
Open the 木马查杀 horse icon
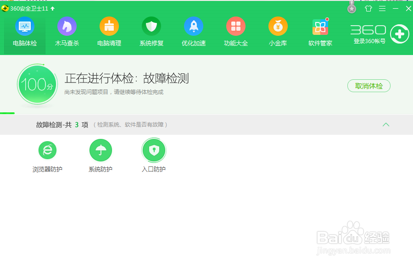point(67,26)
